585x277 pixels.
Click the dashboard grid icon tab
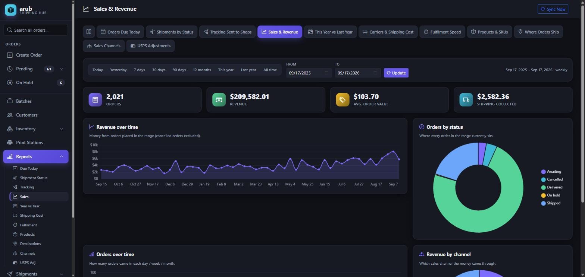click(89, 32)
